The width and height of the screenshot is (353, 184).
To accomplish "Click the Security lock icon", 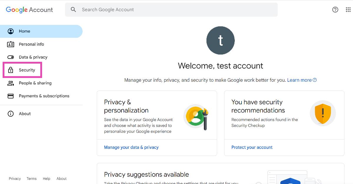I will (11, 70).
